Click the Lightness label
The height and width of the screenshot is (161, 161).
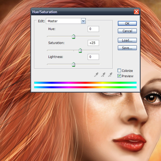coord(56,57)
